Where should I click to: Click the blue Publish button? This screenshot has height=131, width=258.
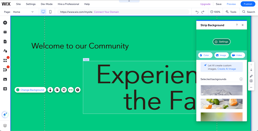tap(248, 4)
